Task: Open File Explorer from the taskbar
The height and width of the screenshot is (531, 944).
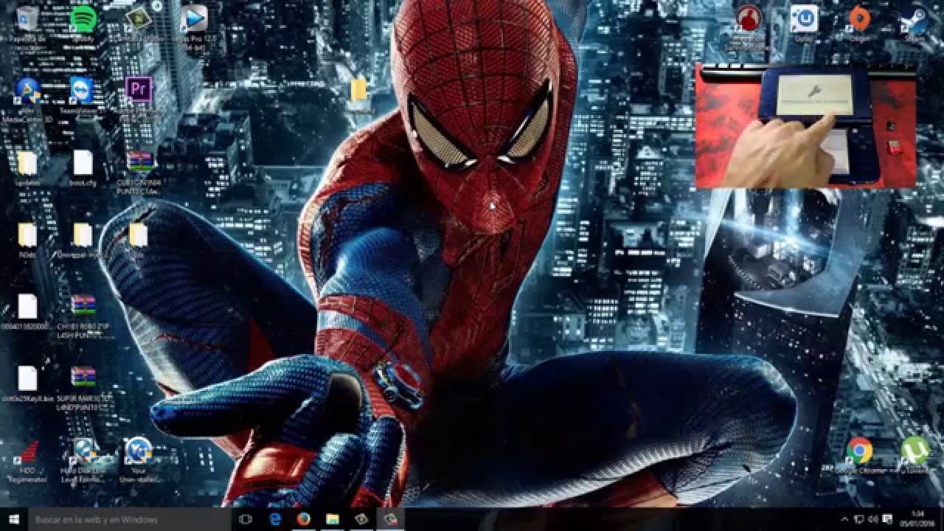Action: point(333,519)
